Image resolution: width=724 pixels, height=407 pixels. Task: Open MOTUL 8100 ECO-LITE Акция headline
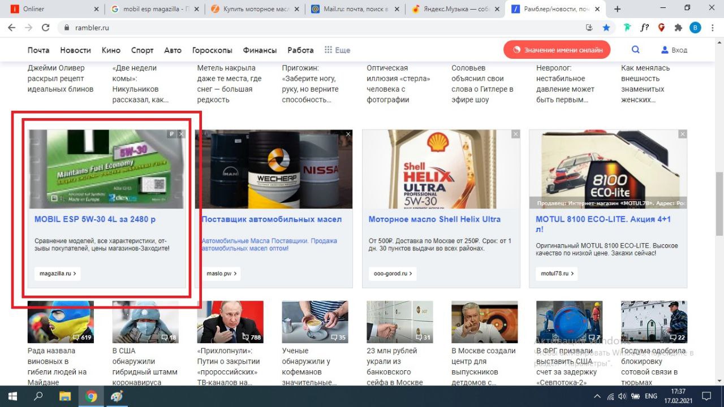point(604,224)
